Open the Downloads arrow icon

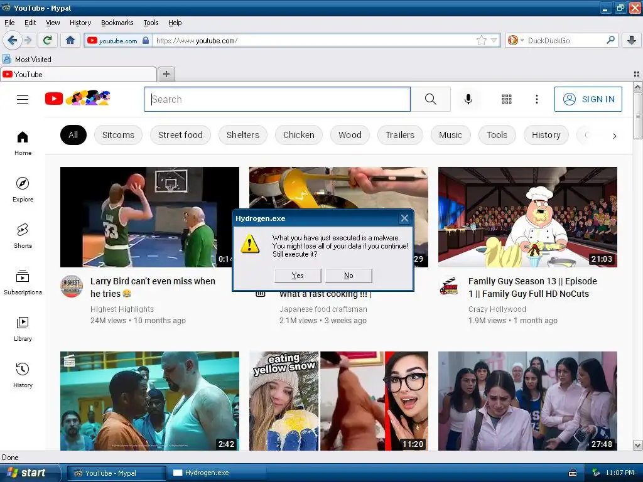(x=632, y=40)
